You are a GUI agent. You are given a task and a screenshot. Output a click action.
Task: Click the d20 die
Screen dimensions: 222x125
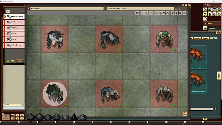[x=31, y=117]
